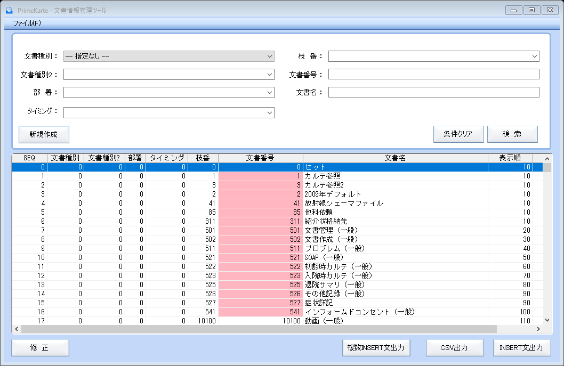This screenshot has height=366, width=564.
Task: Select the 紹介状格納先 row
Action: coord(277,221)
